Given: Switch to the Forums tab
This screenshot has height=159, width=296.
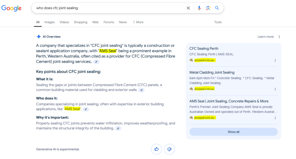Looking at the screenshot, I should tap(109, 22).
